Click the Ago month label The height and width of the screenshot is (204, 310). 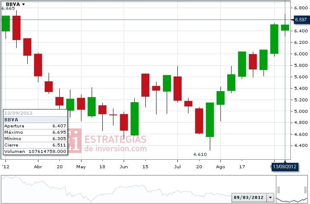click(x=220, y=167)
